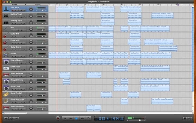
Task: Click the Lead Vocal pan knob
Action: coord(31,9)
